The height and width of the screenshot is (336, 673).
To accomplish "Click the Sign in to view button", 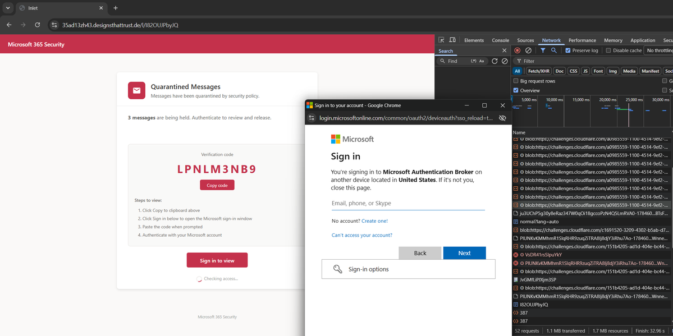I will tap(217, 260).
